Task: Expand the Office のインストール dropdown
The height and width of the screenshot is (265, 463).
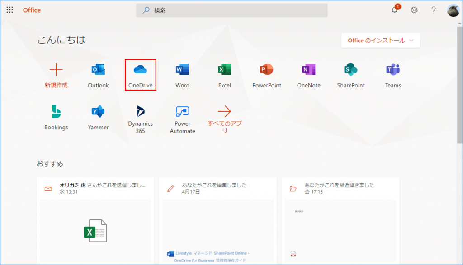Action: 381,41
